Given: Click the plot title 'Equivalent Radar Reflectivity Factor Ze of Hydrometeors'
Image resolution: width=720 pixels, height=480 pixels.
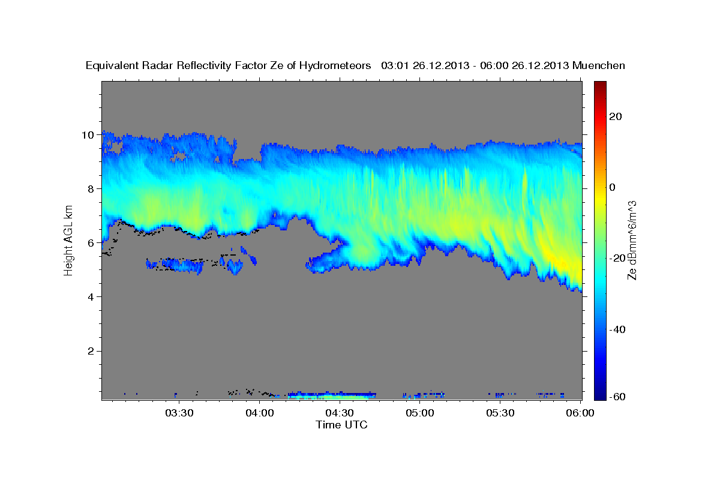Looking at the screenshot, I should pos(229,65).
